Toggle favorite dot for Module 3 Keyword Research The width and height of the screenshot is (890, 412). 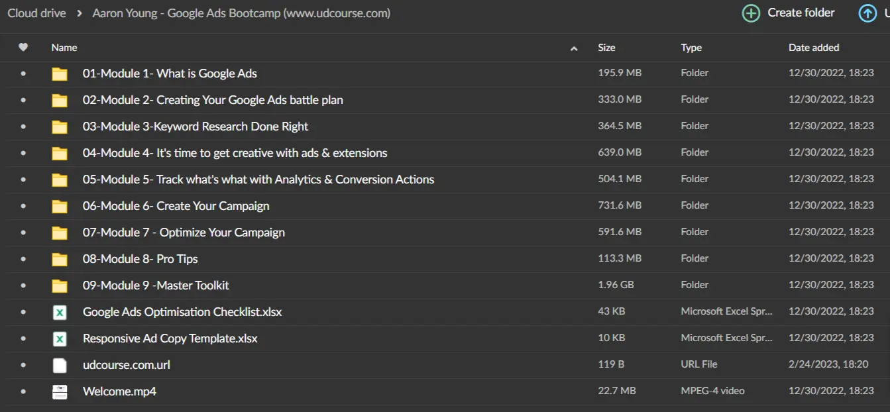pyautogui.click(x=23, y=127)
